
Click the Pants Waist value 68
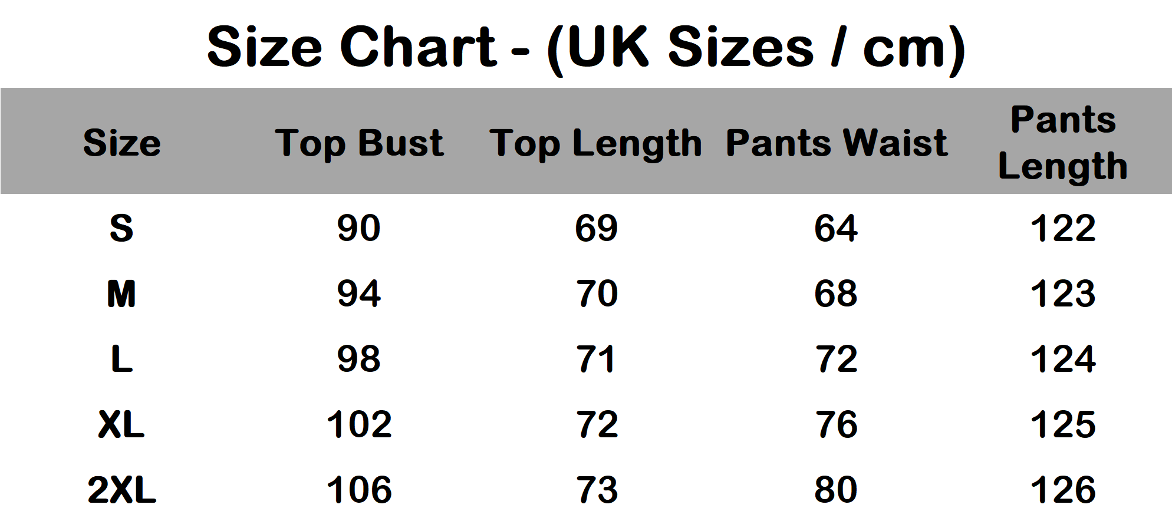tap(836, 294)
